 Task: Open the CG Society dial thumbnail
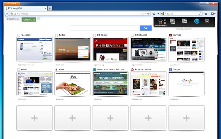pyautogui.click(x=110, y=49)
